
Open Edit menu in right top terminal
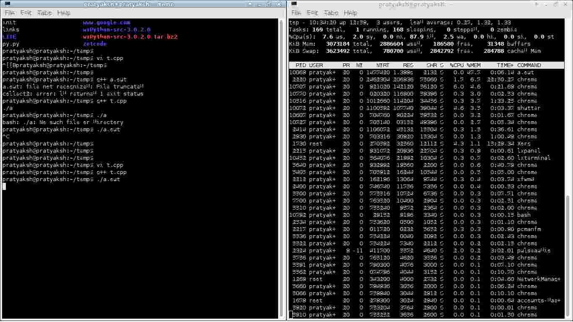click(313, 13)
